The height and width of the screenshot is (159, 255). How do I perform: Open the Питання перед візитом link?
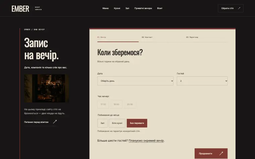[40, 122]
